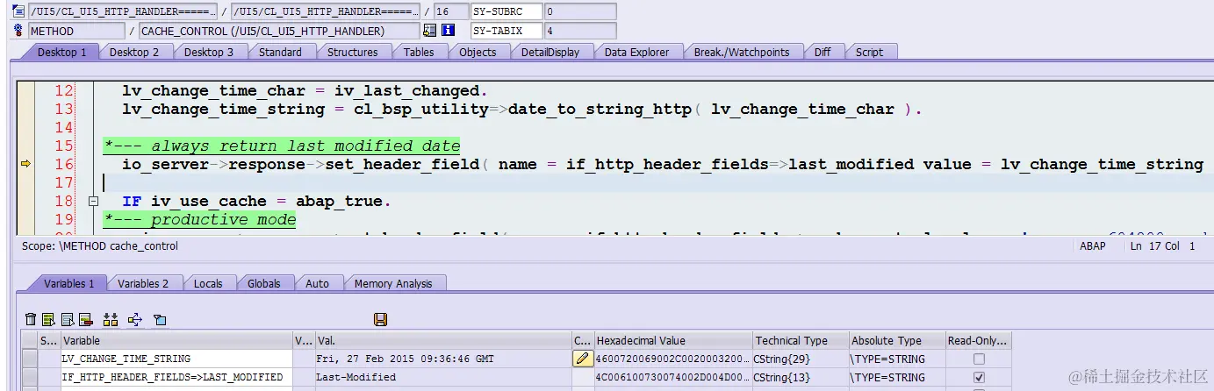The image size is (1214, 391).
Task: Select the LV_CHANGE_TIME_STRING variable name cell
Action: (176, 359)
